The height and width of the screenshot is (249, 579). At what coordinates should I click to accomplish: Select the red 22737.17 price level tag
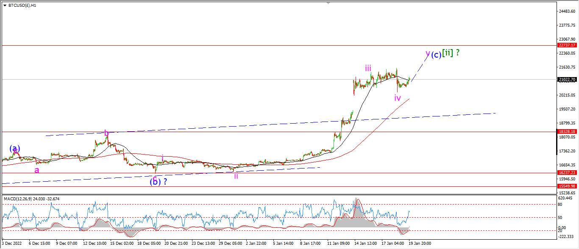tap(567, 45)
